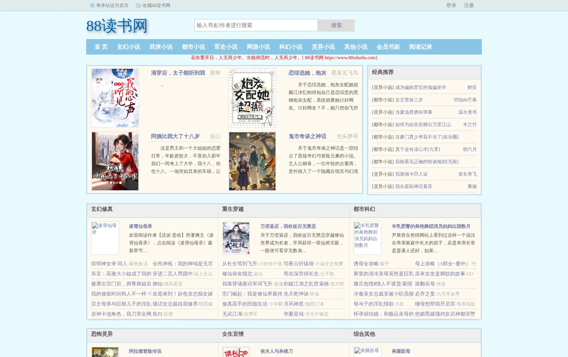
Task: Open 宗门崛起：我是修仙界最持 link
Action: pos(252,294)
